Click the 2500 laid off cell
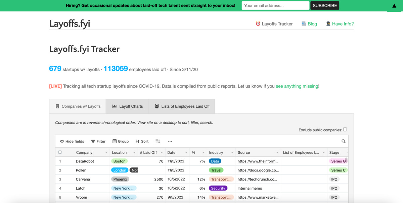Screen dimensions: 403x203 tap(151, 179)
